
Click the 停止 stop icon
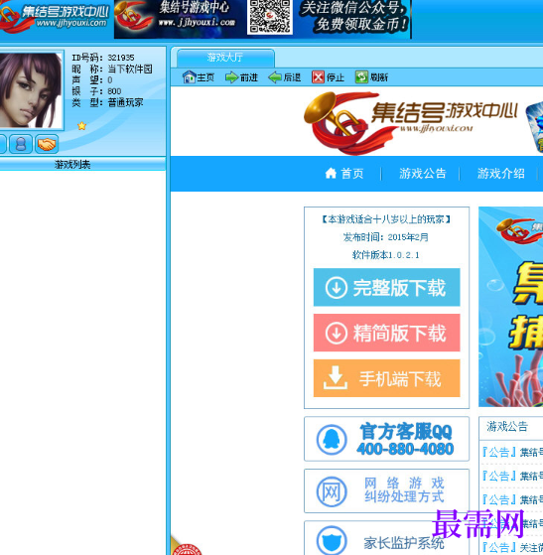[318, 76]
